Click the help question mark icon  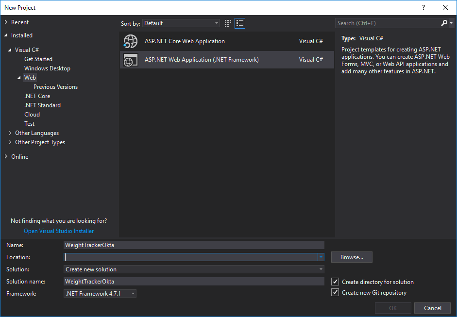[x=423, y=7]
